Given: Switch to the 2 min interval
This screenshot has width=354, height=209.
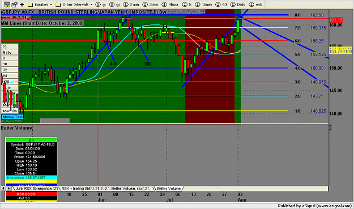Looking at the screenshot, I should click(131, 5).
